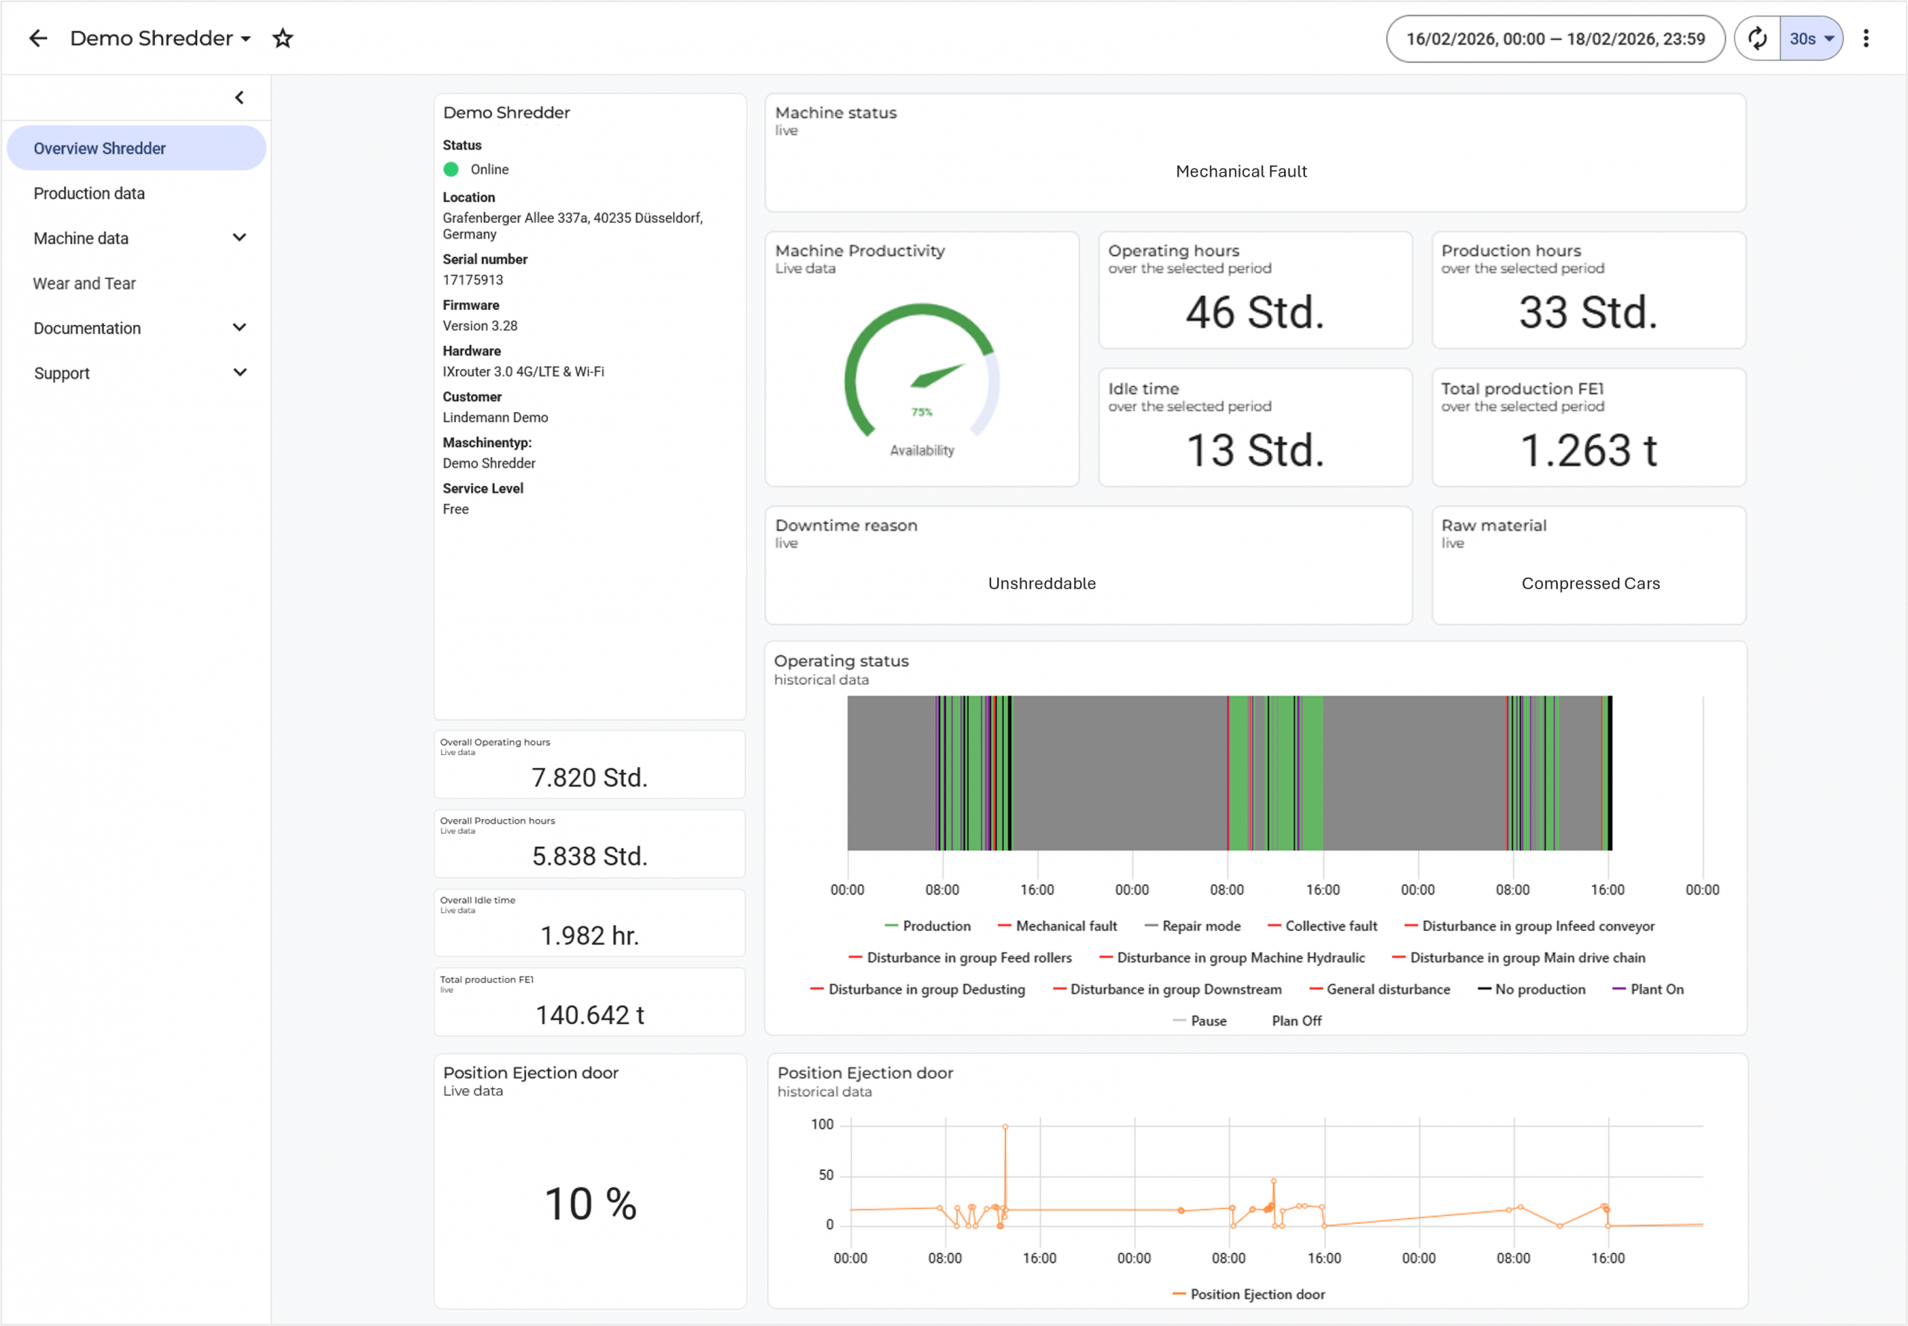Click the green Online status indicator

[451, 169]
